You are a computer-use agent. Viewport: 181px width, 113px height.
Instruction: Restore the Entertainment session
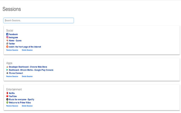12,106
